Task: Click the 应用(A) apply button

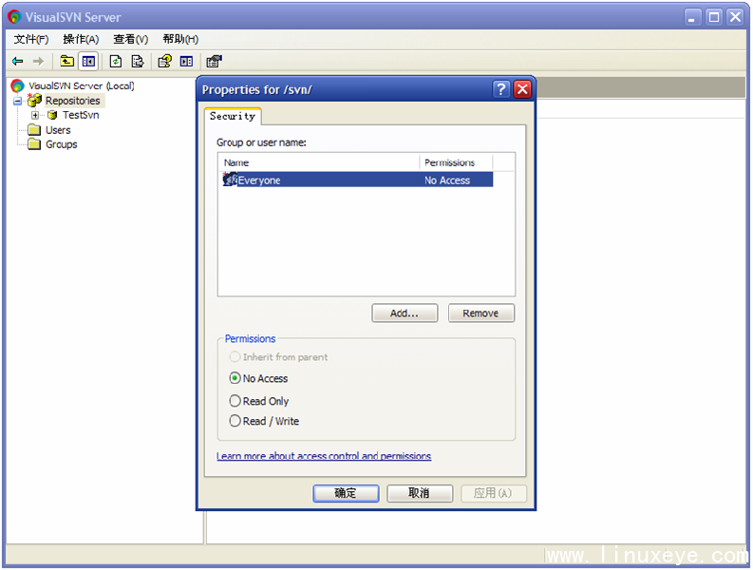Action: [493, 493]
